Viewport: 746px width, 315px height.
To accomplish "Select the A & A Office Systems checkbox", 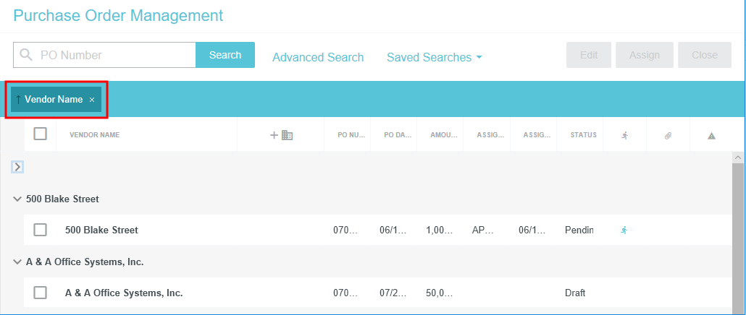I will point(41,293).
